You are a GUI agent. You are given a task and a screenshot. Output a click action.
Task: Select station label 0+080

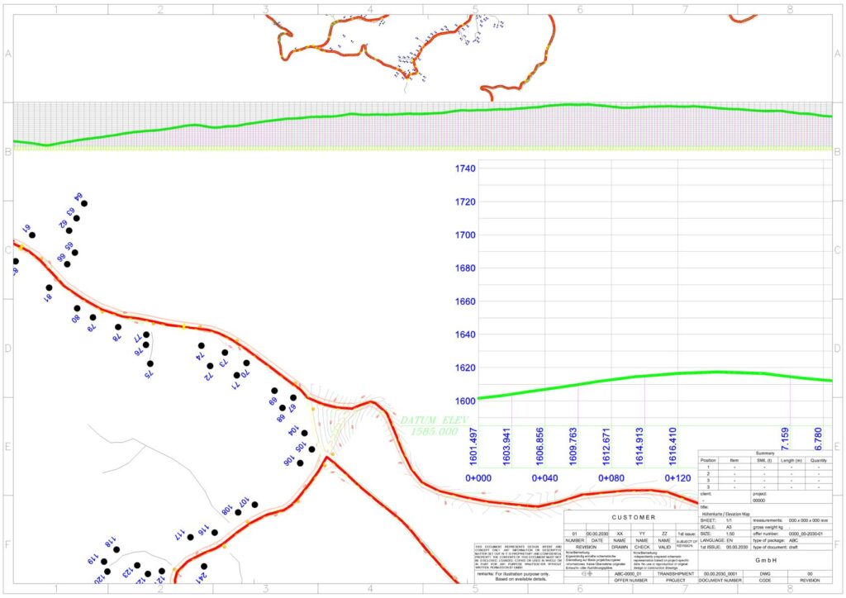point(611,478)
